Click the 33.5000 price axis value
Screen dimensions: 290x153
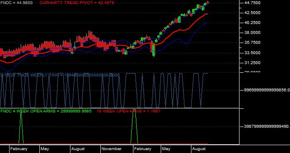coord(252,53)
